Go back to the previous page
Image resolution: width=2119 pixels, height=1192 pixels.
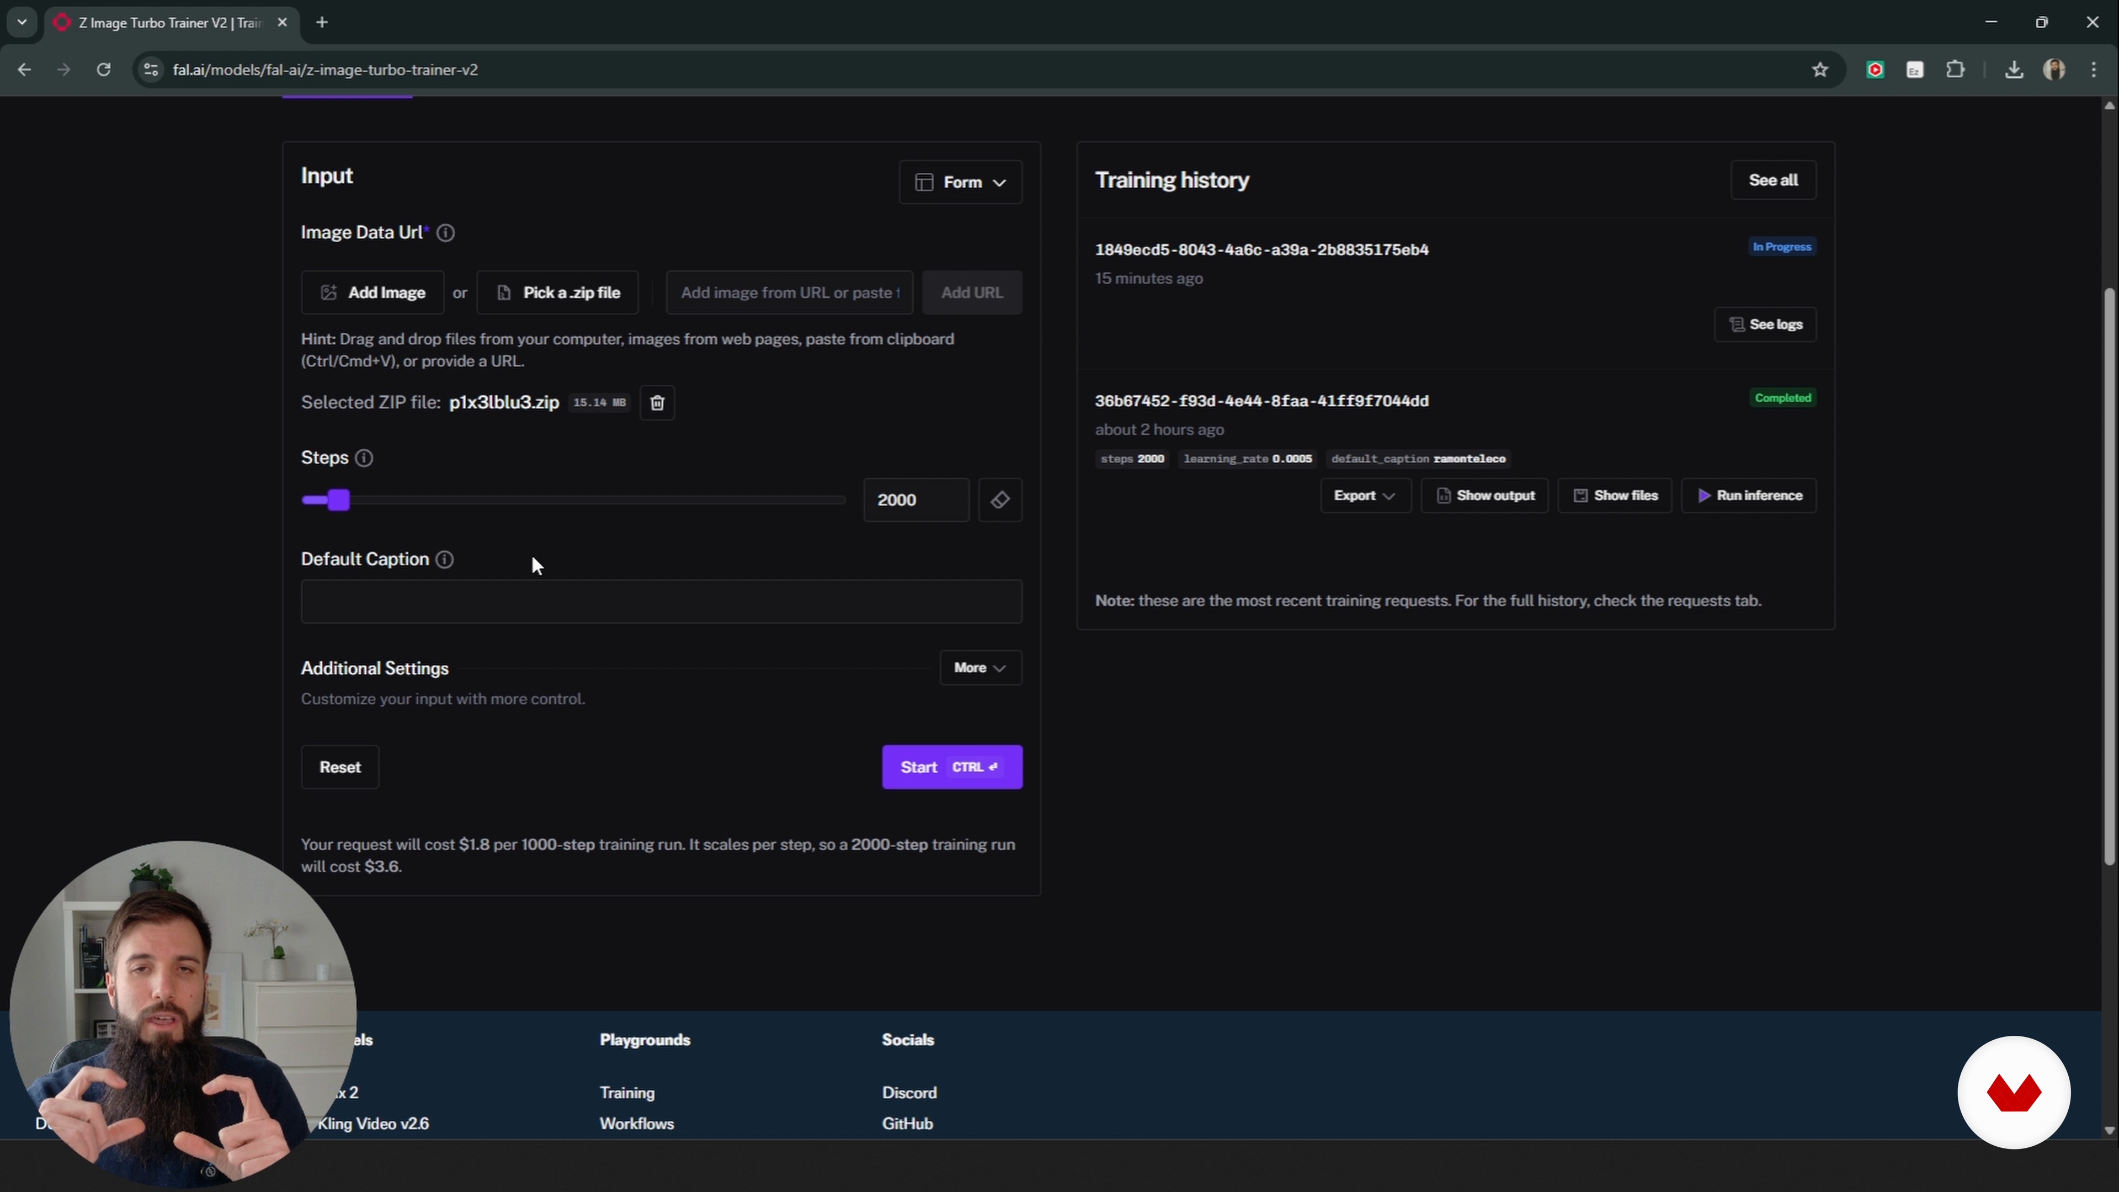(x=25, y=70)
